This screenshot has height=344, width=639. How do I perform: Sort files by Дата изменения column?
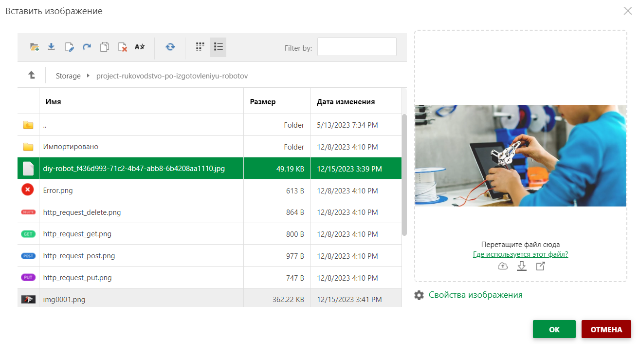pos(346,102)
